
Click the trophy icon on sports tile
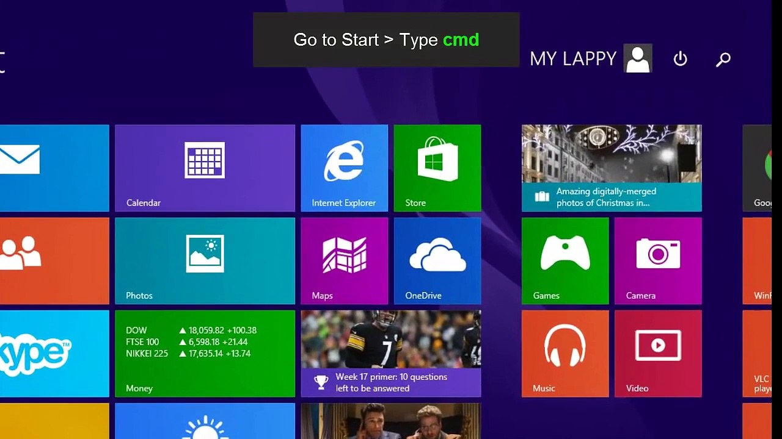pos(321,382)
